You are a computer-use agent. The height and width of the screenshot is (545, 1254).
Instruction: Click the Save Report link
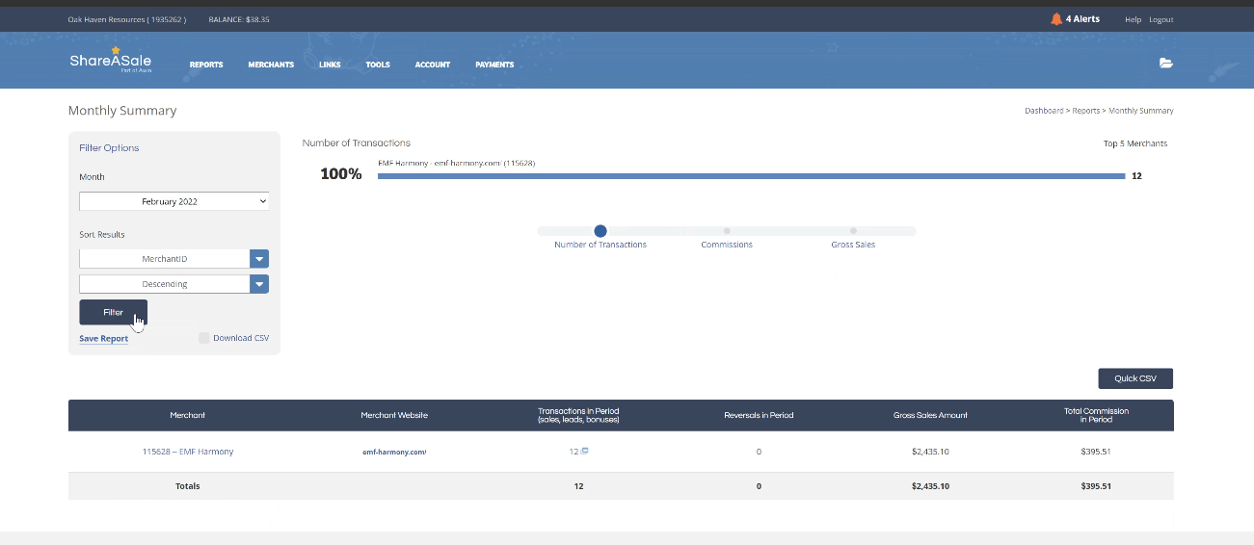tap(103, 339)
